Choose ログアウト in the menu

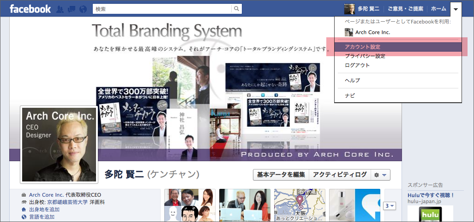398,65
